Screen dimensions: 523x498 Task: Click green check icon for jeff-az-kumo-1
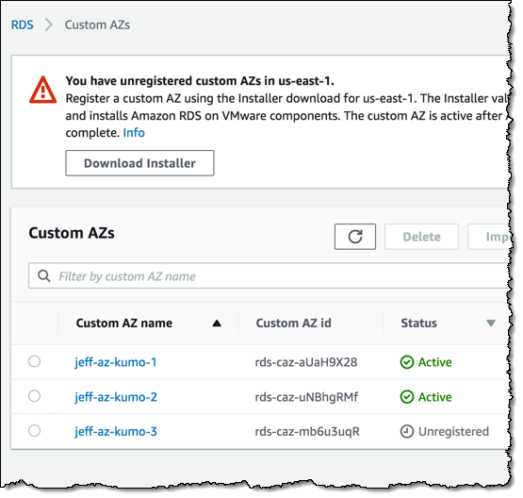coord(406,362)
